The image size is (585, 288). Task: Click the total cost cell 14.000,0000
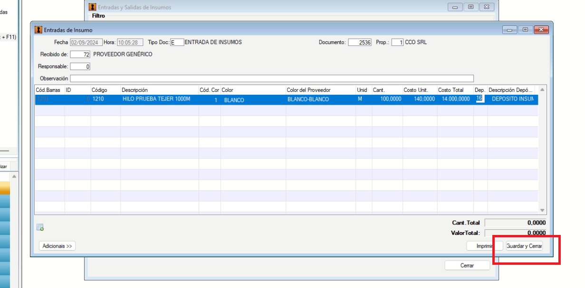point(455,99)
